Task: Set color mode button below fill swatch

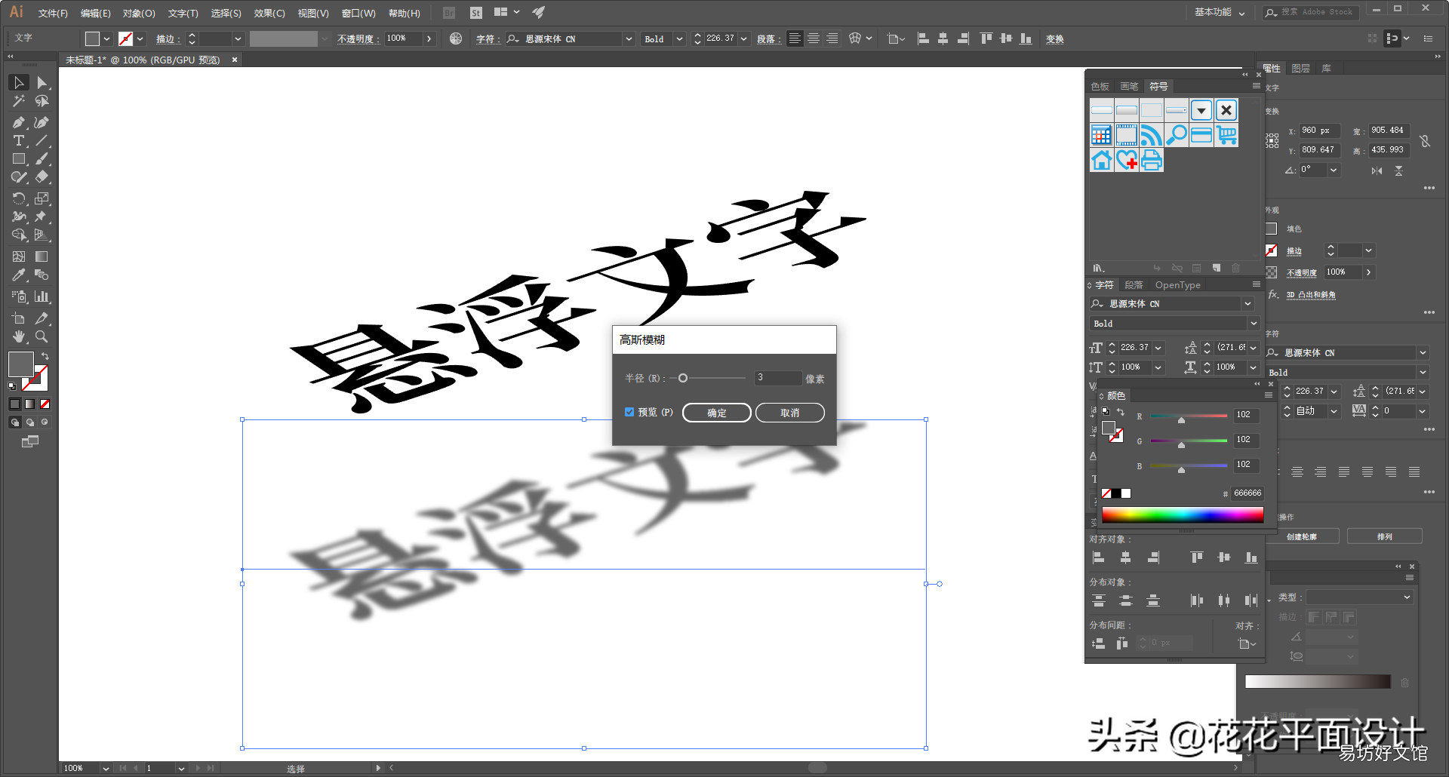Action: click(x=14, y=404)
